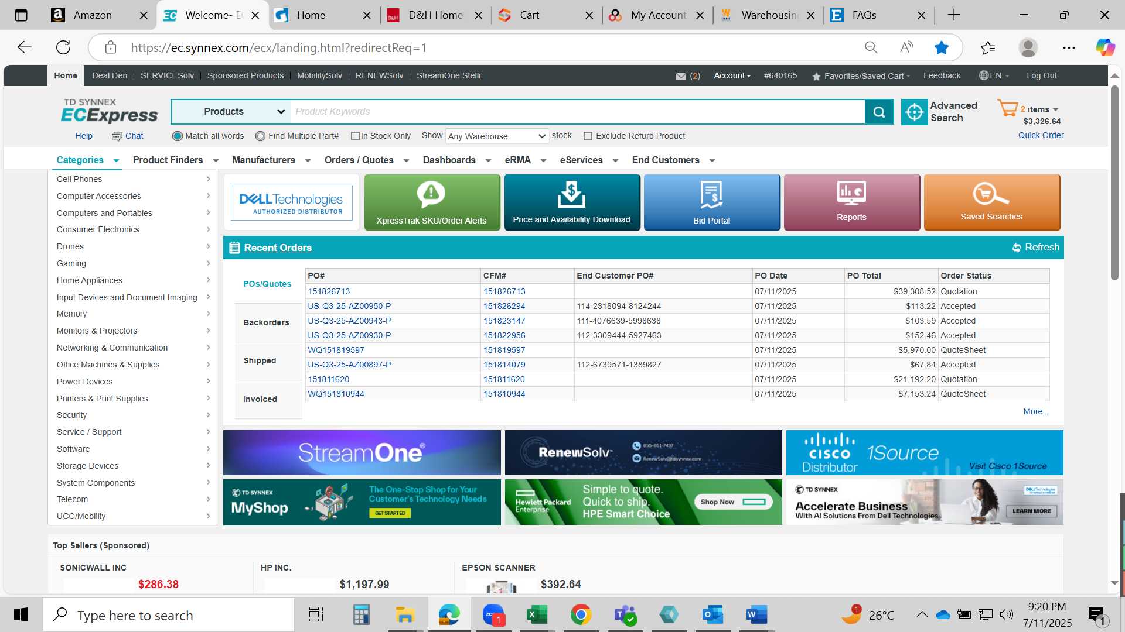Viewport: 1125px width, 632px height.
Task: Open PO US-Q3-25-AZ00950-P link
Action: [349, 306]
